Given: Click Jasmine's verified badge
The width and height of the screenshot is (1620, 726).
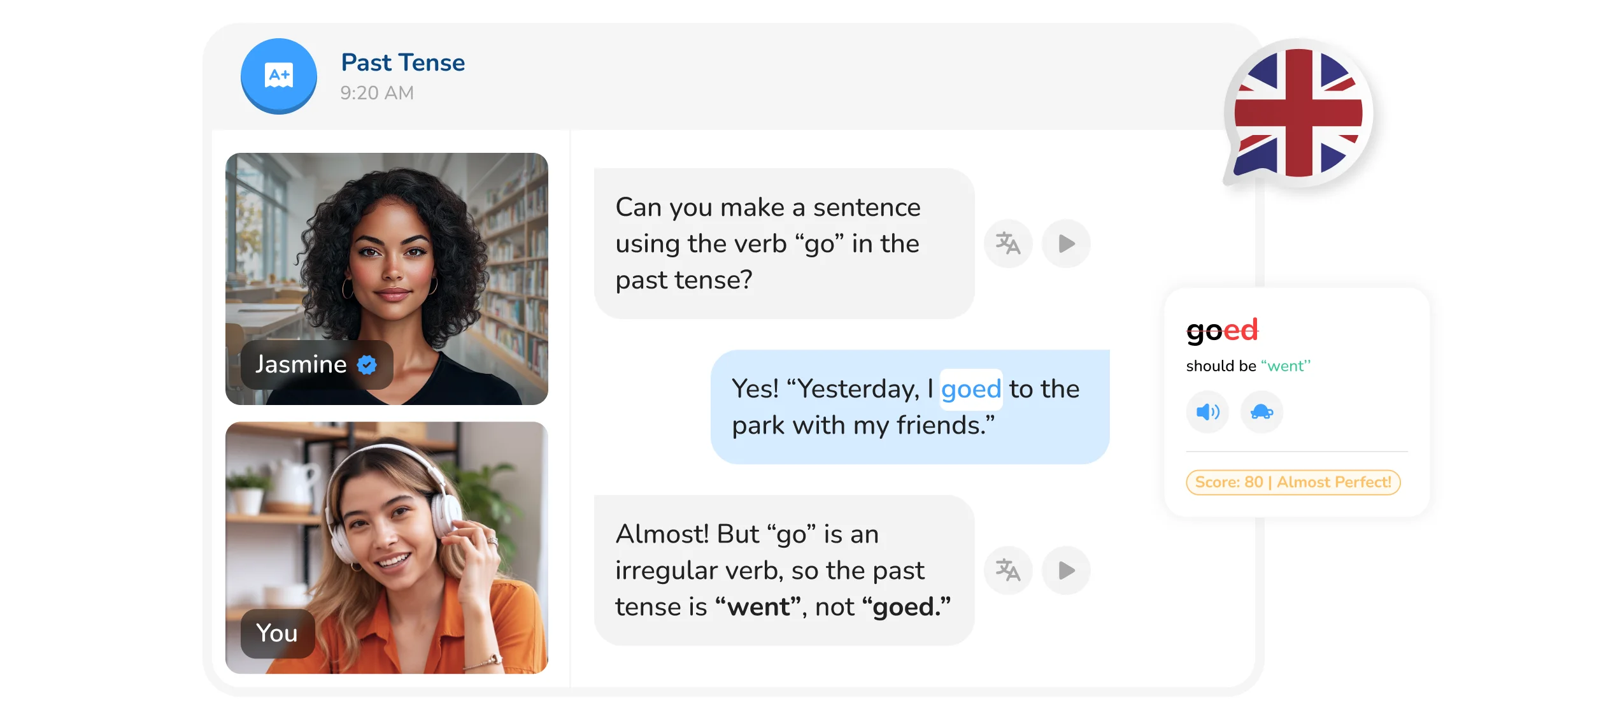Looking at the screenshot, I should [x=366, y=365].
